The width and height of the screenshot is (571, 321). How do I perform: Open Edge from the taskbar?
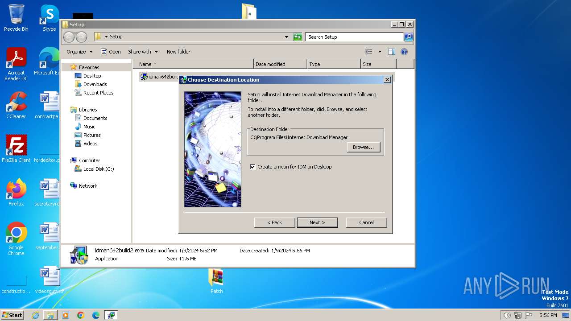[95, 315]
